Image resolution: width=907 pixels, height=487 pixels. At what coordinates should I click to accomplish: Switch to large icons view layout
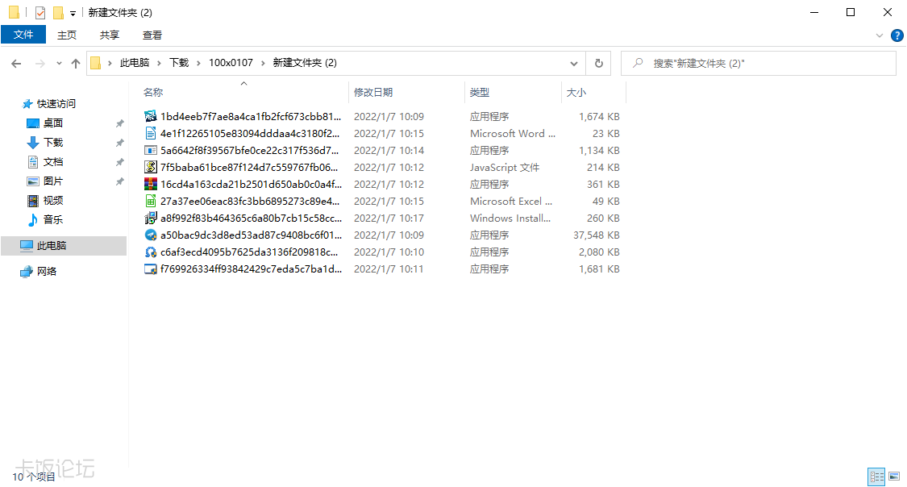coord(893,477)
